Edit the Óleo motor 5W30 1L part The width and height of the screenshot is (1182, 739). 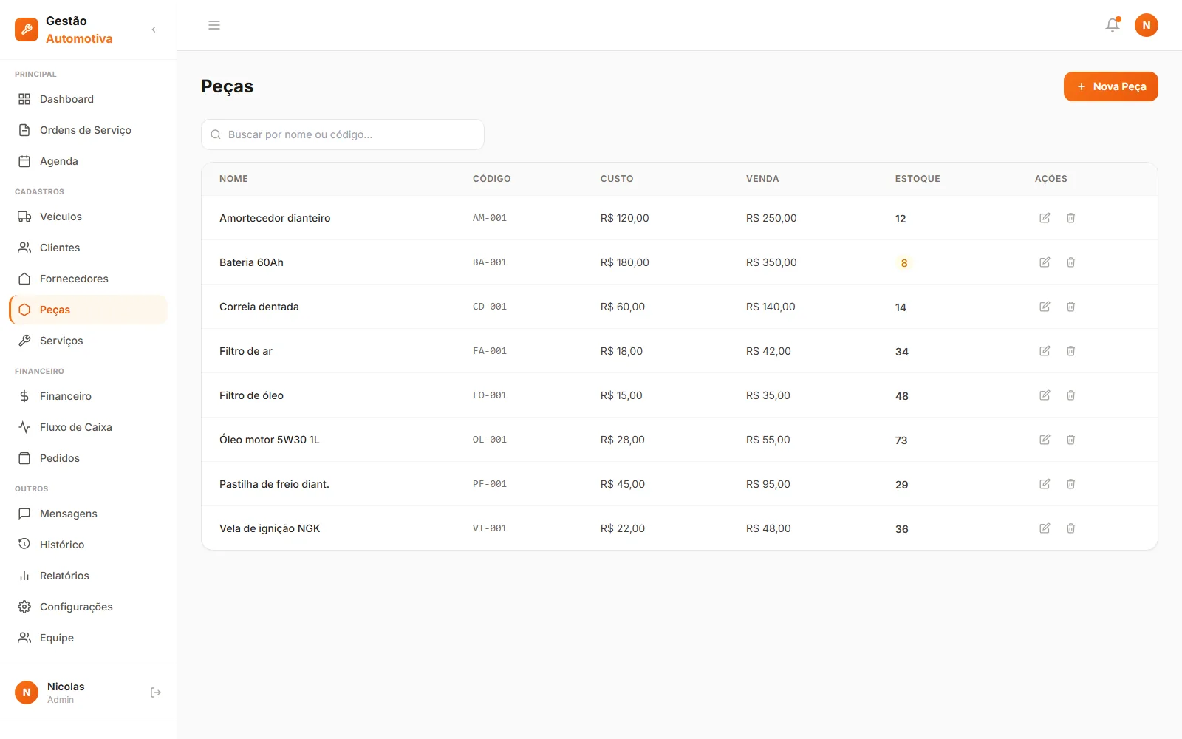1045,440
